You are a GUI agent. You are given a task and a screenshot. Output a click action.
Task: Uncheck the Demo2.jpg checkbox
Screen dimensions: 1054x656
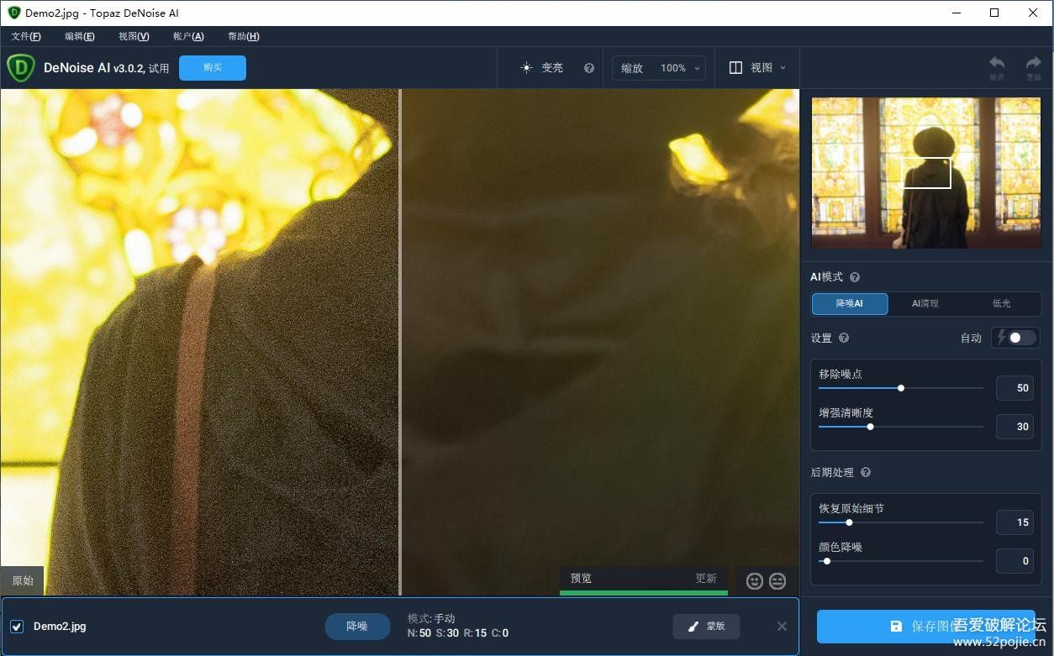(x=17, y=627)
